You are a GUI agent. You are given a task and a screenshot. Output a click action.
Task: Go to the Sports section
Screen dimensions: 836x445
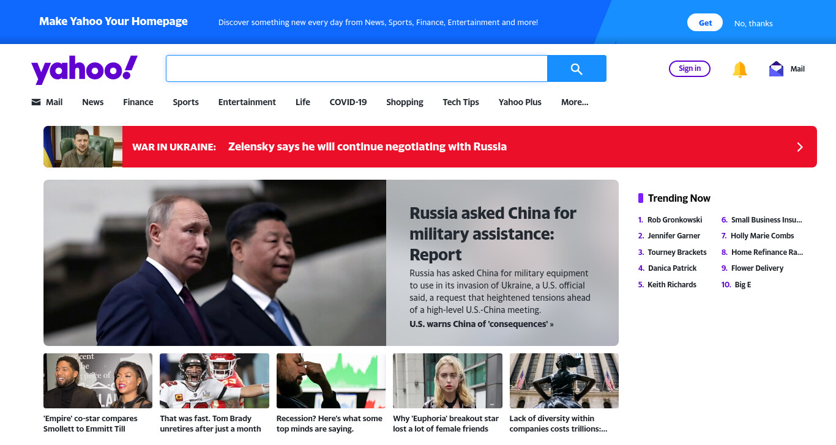[185, 102]
